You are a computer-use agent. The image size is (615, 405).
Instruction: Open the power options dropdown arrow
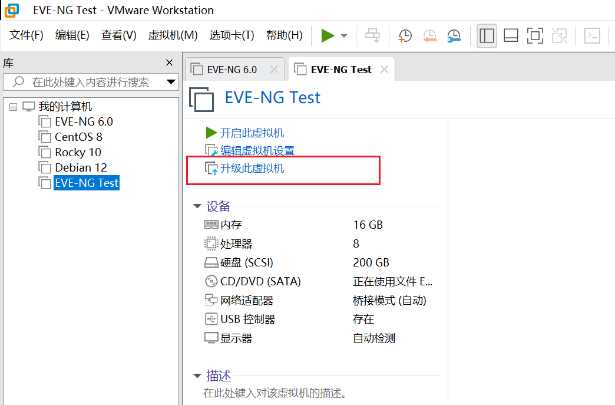coord(344,36)
